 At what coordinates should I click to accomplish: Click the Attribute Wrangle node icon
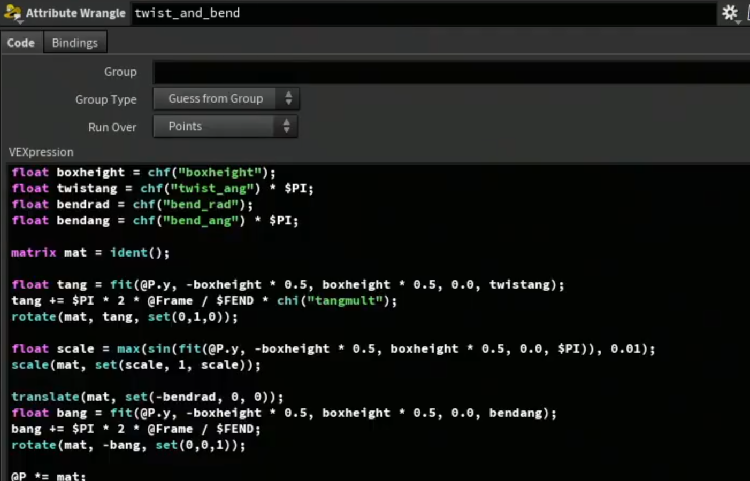click(x=12, y=13)
